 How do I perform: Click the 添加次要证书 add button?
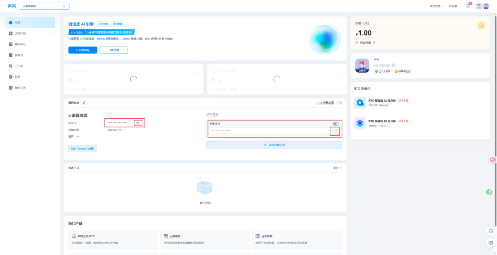[x=274, y=145]
